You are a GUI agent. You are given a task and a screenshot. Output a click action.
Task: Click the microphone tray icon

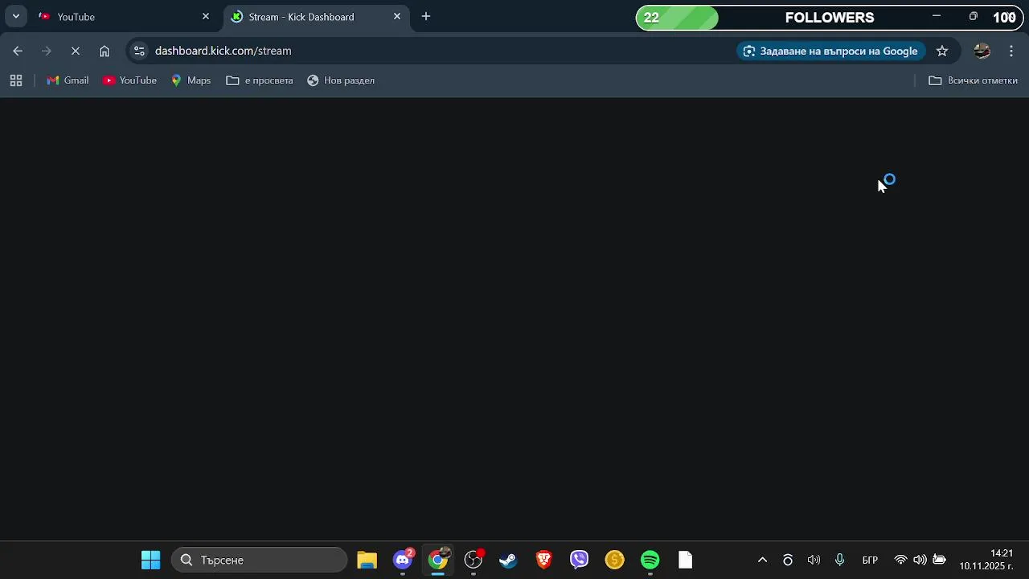pyautogui.click(x=840, y=560)
